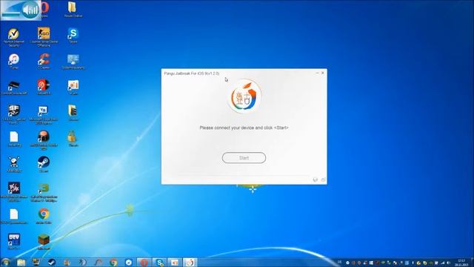The height and width of the screenshot is (267, 474).
Task: Click the Start button in Pangu window
Action: (244, 158)
